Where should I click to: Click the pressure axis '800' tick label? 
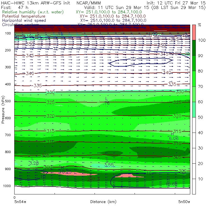pos(8,152)
